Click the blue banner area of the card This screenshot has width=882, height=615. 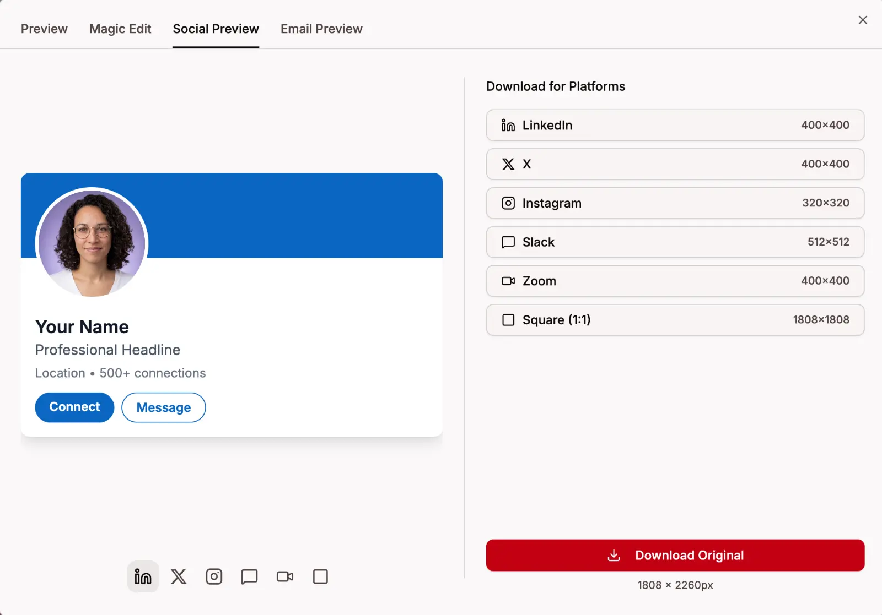303,215
